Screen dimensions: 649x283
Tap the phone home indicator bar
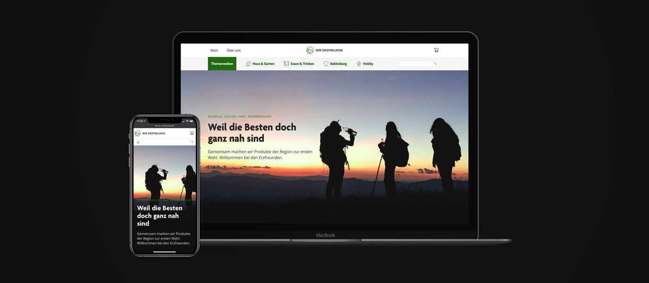[164, 252]
